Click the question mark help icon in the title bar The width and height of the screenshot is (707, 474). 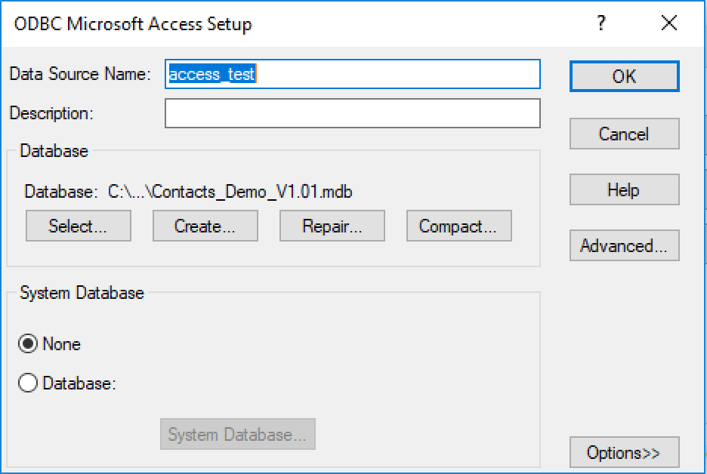click(x=601, y=23)
